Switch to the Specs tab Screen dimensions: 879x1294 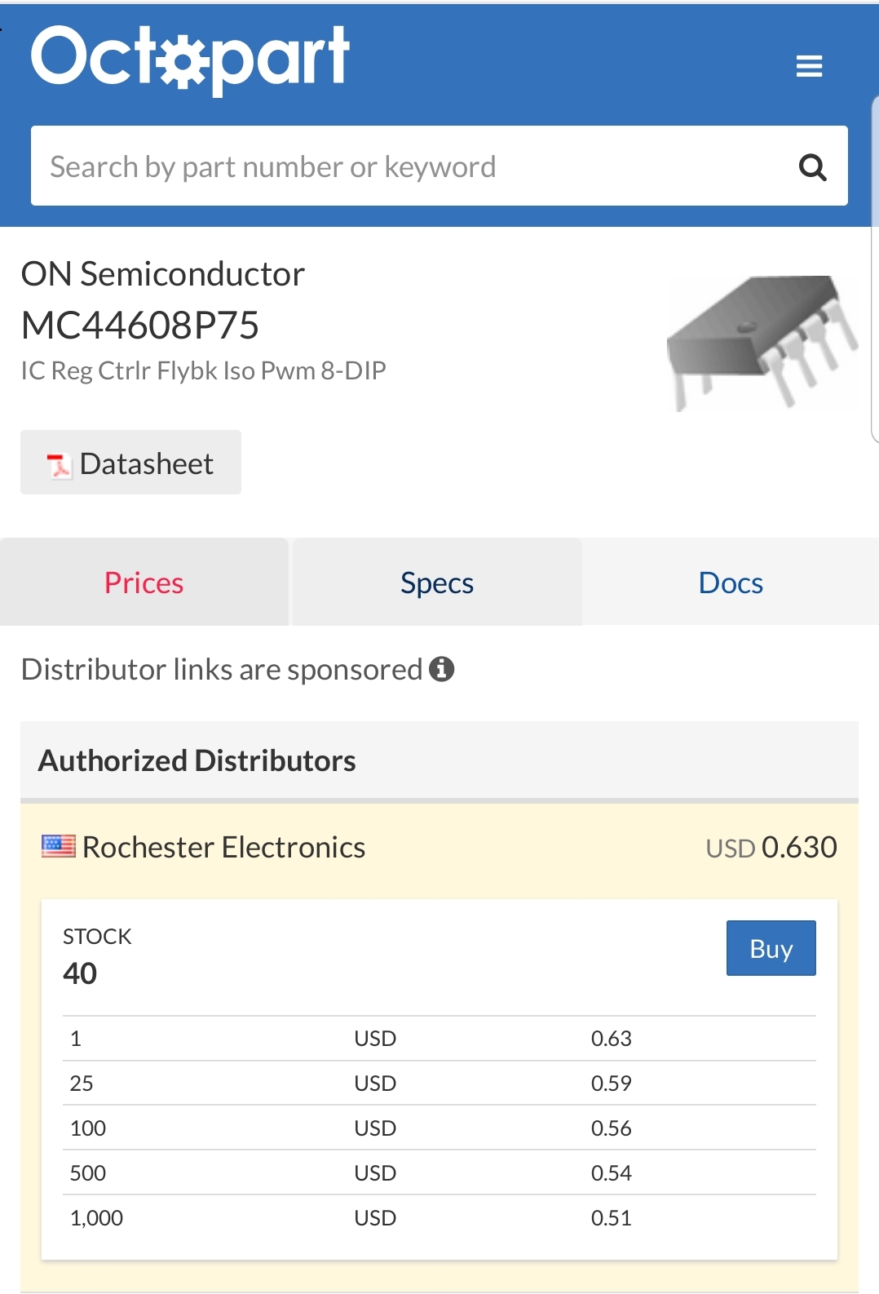point(437,583)
